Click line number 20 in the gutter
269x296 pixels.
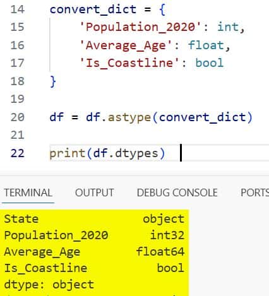pyautogui.click(x=18, y=117)
